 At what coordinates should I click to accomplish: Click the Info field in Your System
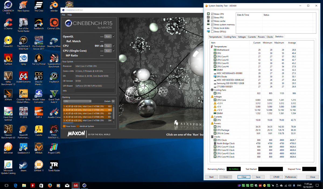tap(94, 91)
